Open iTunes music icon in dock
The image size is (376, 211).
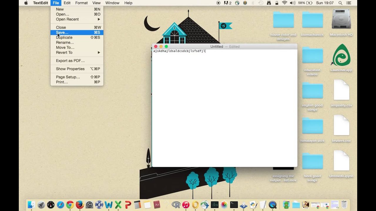click(x=186, y=205)
